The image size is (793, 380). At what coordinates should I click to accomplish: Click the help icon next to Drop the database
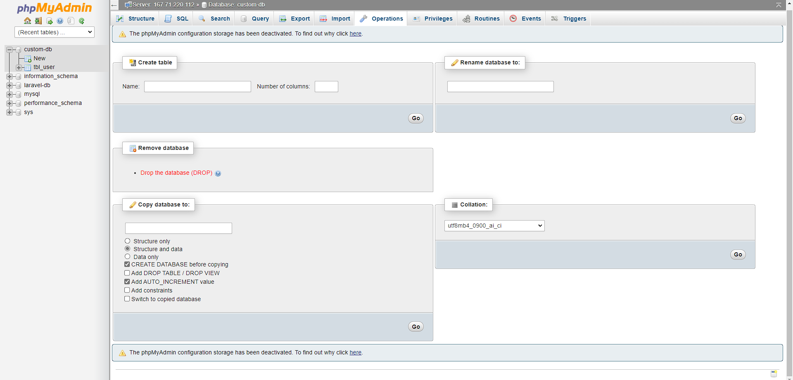(x=218, y=173)
